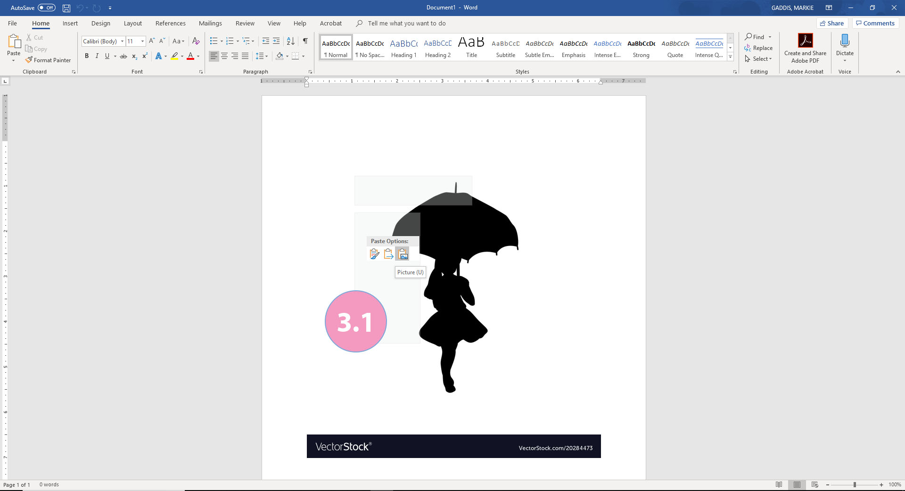
Task: Toggle Bold formatting
Action: [x=87, y=56]
